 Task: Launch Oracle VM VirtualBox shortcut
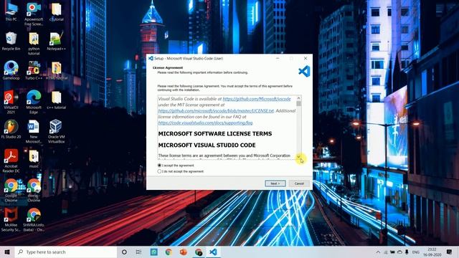pos(56,132)
